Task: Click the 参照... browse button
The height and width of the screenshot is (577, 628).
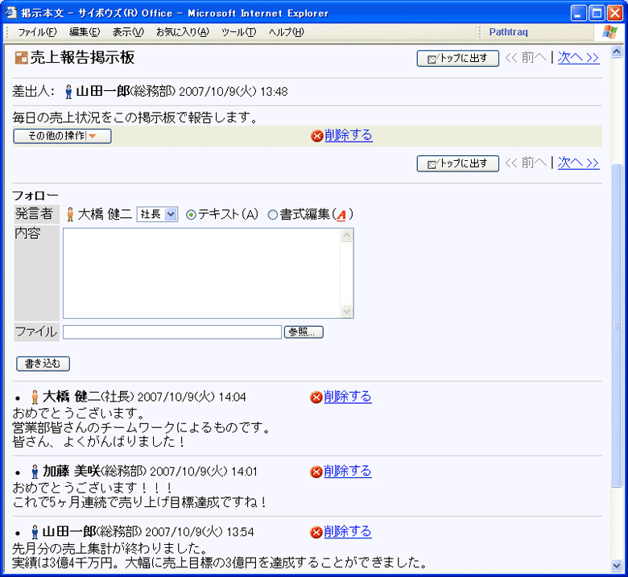Action: [x=304, y=332]
